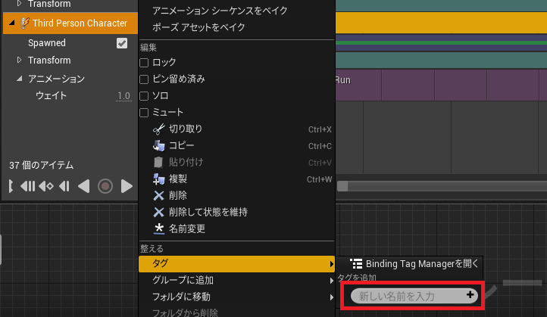Select 削除して状態を維持 menu entry
This screenshot has width=547, height=317.
[236, 212]
